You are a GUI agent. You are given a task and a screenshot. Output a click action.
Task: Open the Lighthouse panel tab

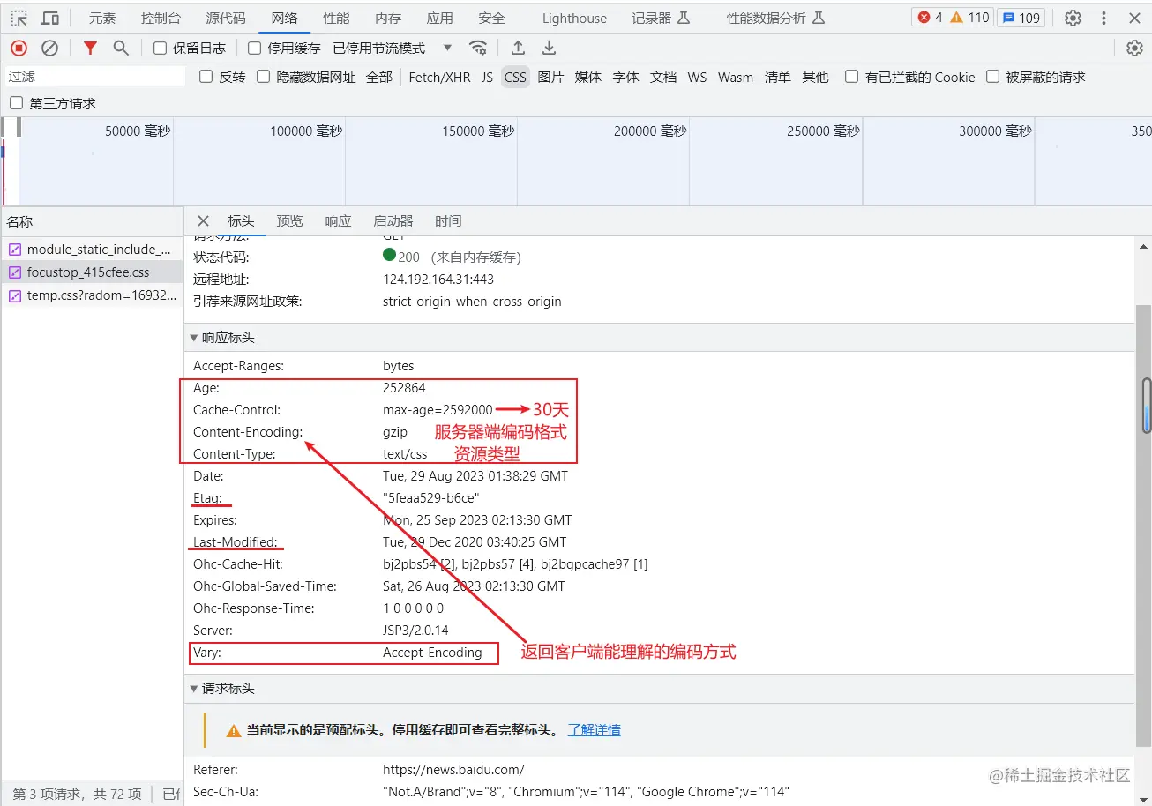574,18
